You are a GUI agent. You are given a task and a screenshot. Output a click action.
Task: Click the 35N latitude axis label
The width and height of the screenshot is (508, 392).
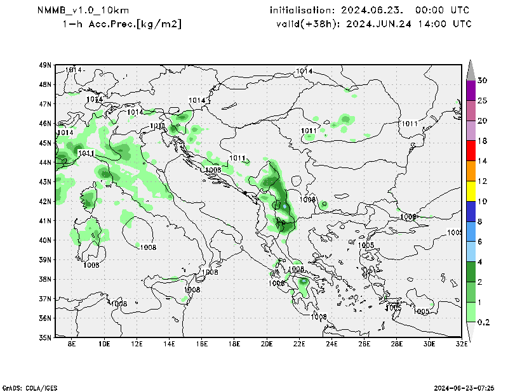point(46,337)
